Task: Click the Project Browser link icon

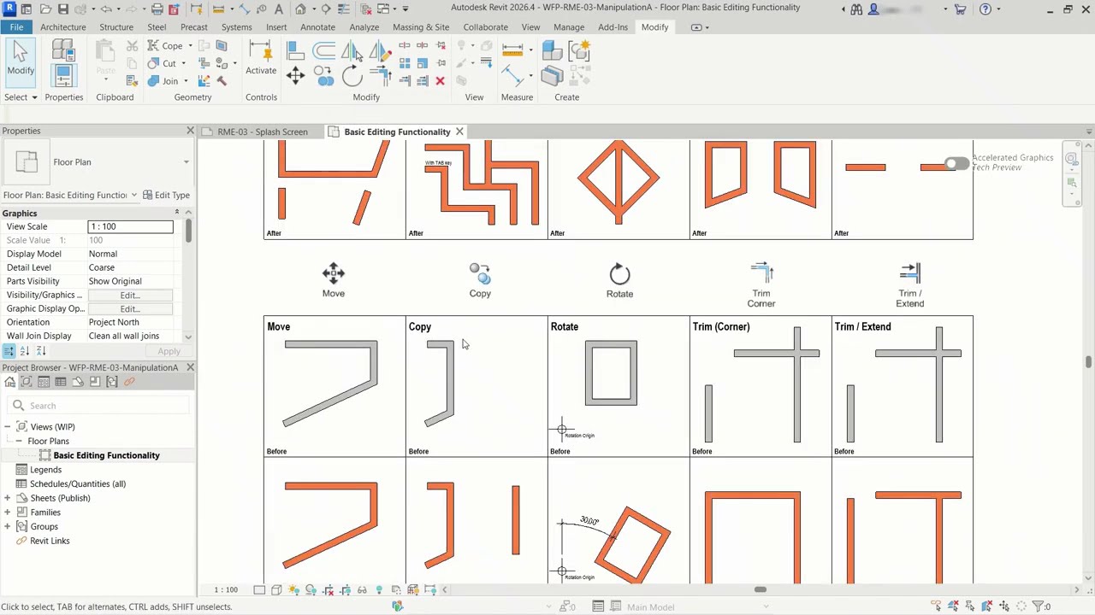Action: pyautogui.click(x=129, y=382)
